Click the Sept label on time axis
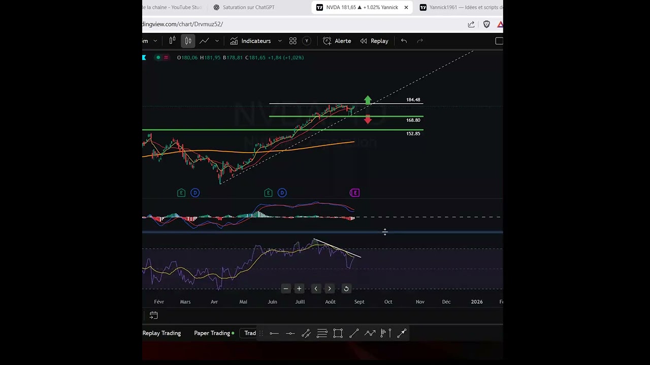The image size is (650, 365). [x=359, y=302]
